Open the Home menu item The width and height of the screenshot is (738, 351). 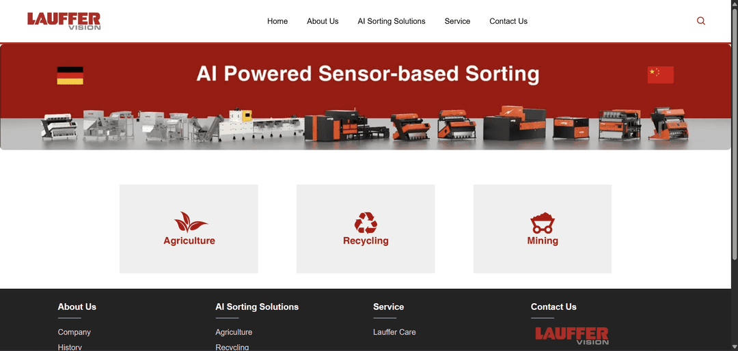tap(277, 21)
